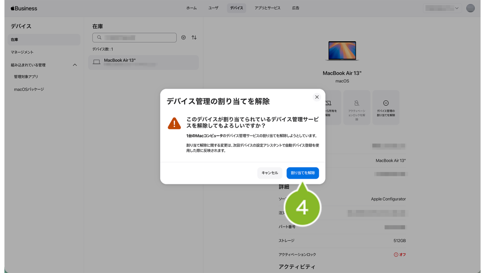Open the account dropdown in top bar
The width and height of the screenshot is (485, 273).
click(x=442, y=8)
